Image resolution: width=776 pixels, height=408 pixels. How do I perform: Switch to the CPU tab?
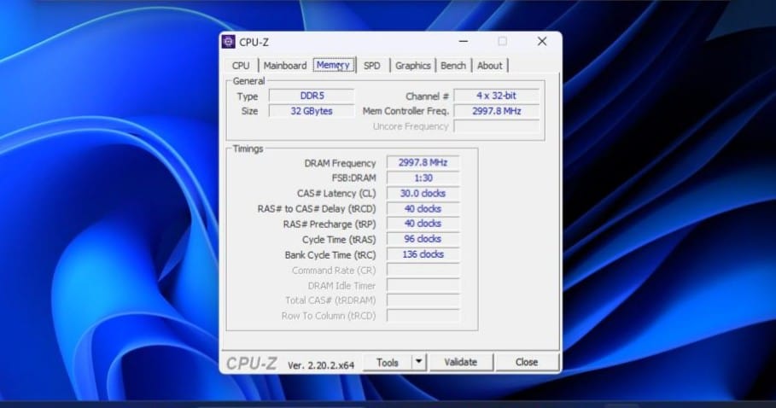[241, 65]
